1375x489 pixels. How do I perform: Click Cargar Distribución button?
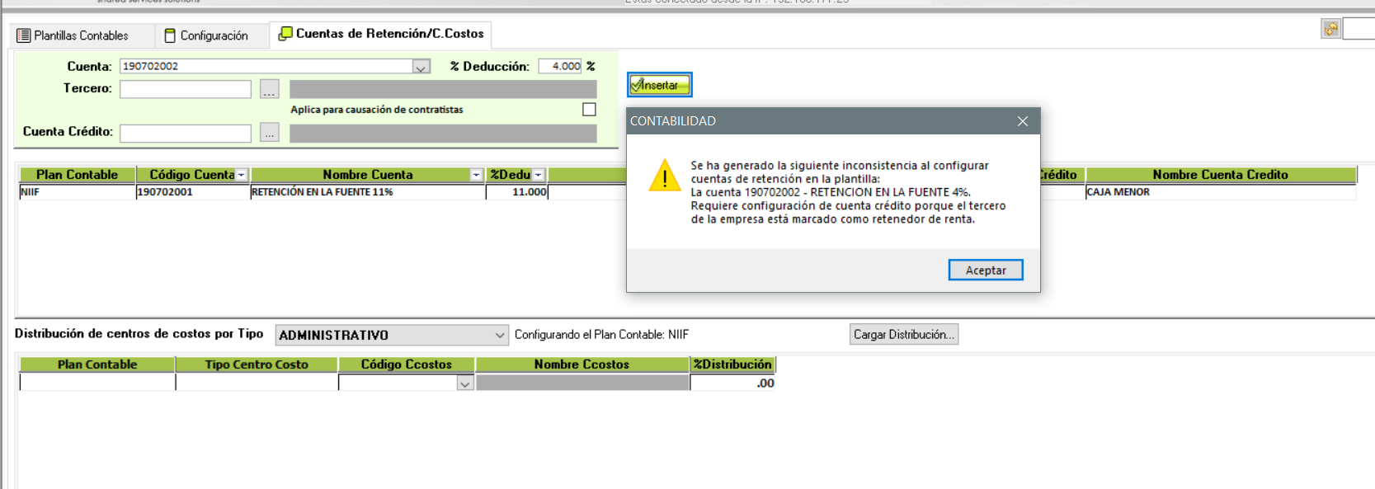coord(903,334)
